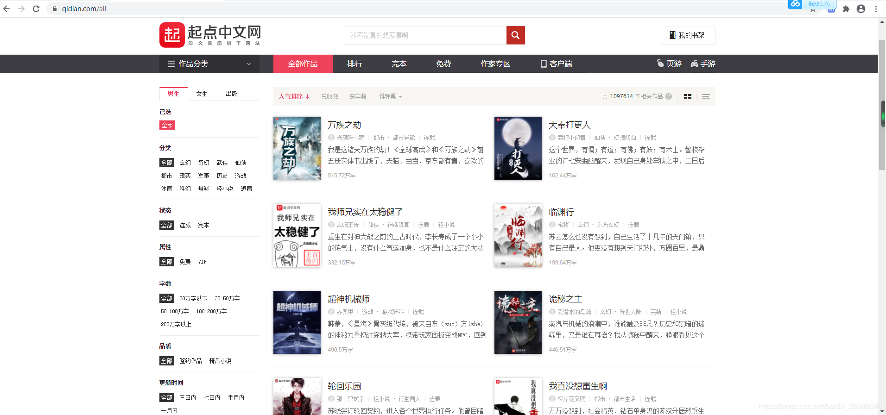
Task: Reload the page with the refresh icon
Action: [36, 9]
